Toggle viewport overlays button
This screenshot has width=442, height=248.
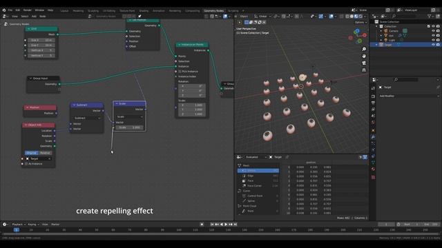click(331, 17)
